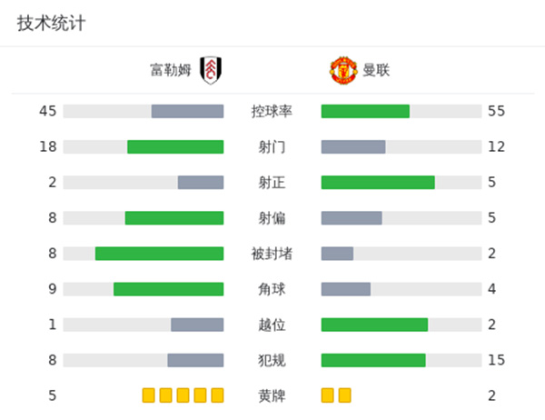Click Manchester United's rightmost yellow card icon
The image size is (545, 420).
pyautogui.click(x=344, y=395)
